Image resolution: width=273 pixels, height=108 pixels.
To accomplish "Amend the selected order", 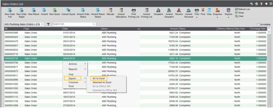I will click(x=44, y=12).
